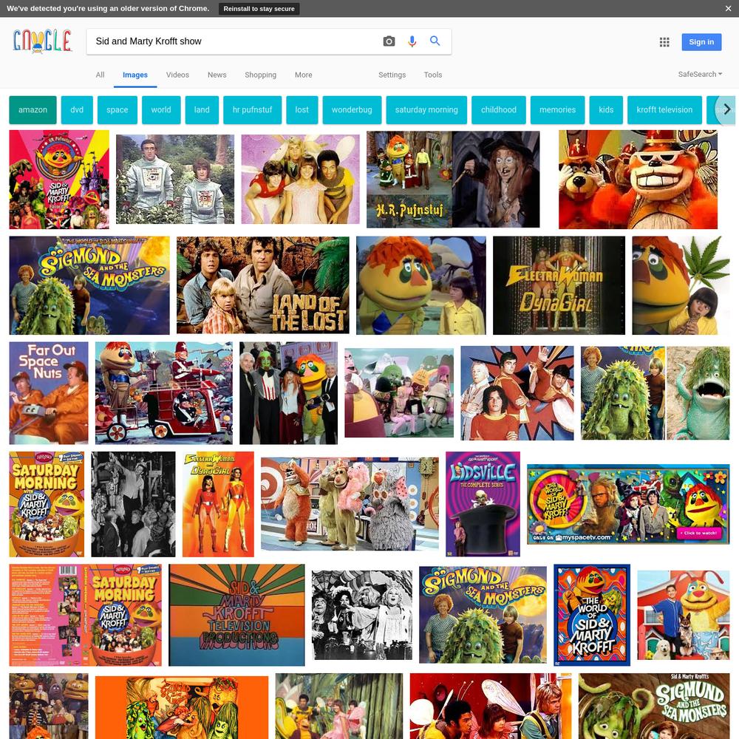Click in the search query text field
Viewport: 739px width, 739px height.
click(x=234, y=41)
